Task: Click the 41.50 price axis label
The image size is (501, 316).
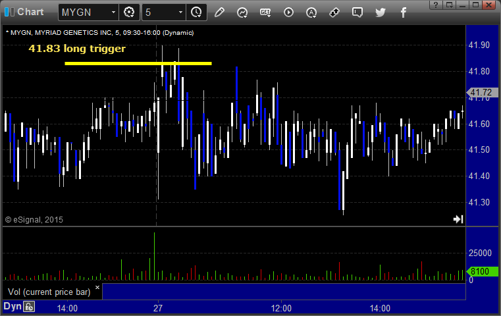Action: tap(479, 150)
